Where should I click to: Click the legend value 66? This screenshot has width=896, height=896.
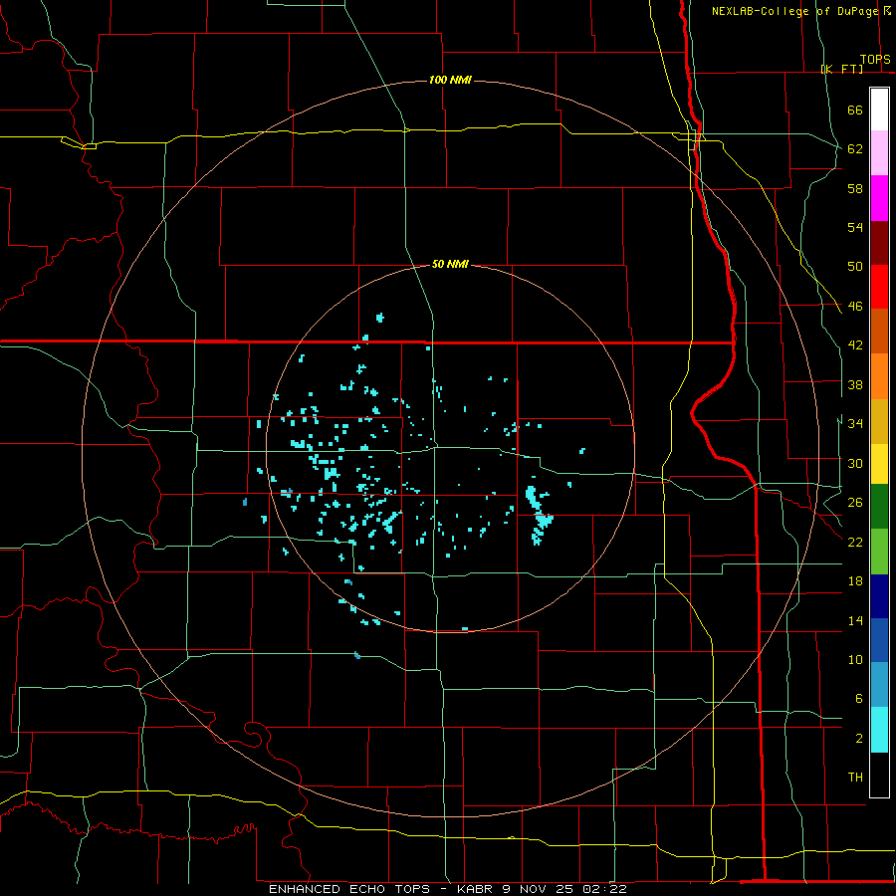[x=855, y=110]
